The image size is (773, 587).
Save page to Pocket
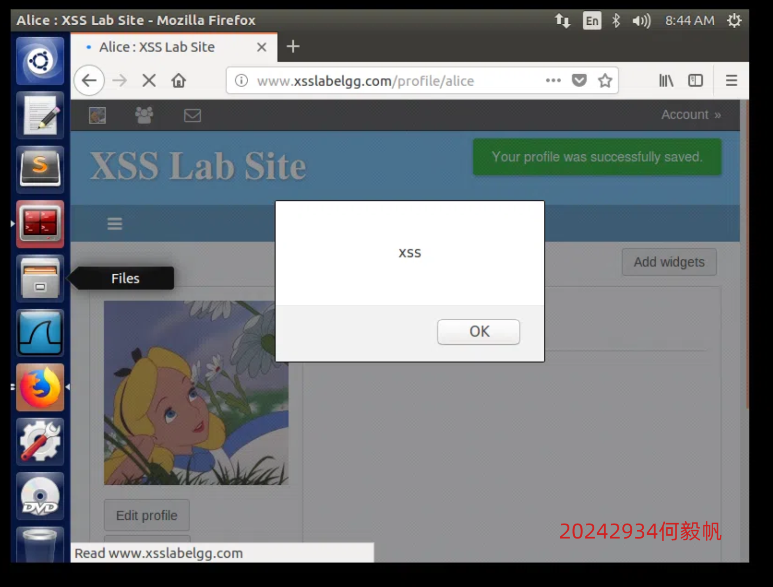point(579,81)
